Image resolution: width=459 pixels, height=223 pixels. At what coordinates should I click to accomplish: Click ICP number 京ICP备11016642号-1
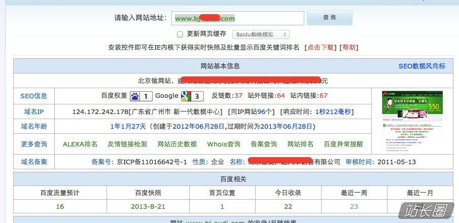pos(152,162)
